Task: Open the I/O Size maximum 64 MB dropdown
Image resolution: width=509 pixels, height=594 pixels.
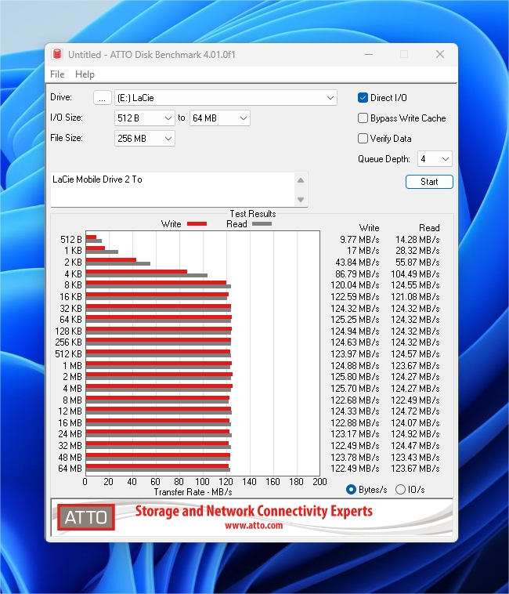Action: (x=219, y=118)
